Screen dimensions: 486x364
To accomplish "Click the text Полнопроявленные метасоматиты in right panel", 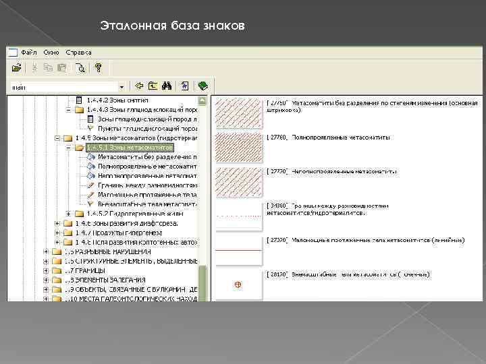I will 341,137.
